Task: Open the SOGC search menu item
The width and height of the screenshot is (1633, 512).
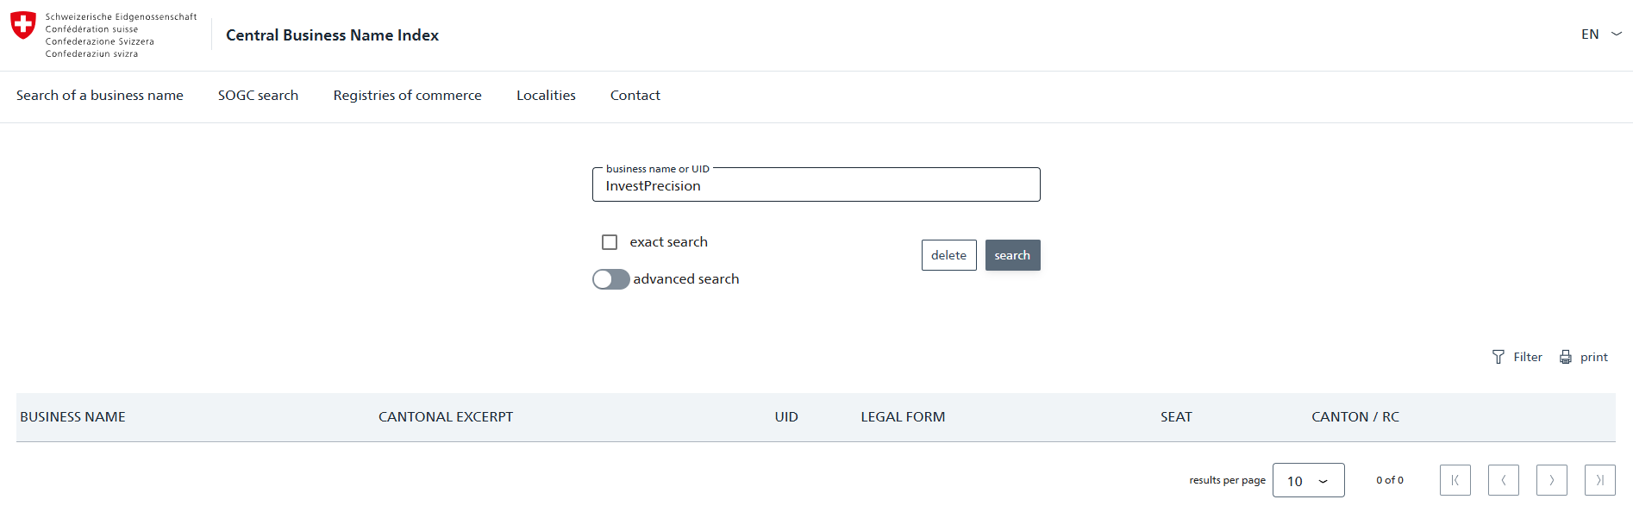Action: click(258, 96)
